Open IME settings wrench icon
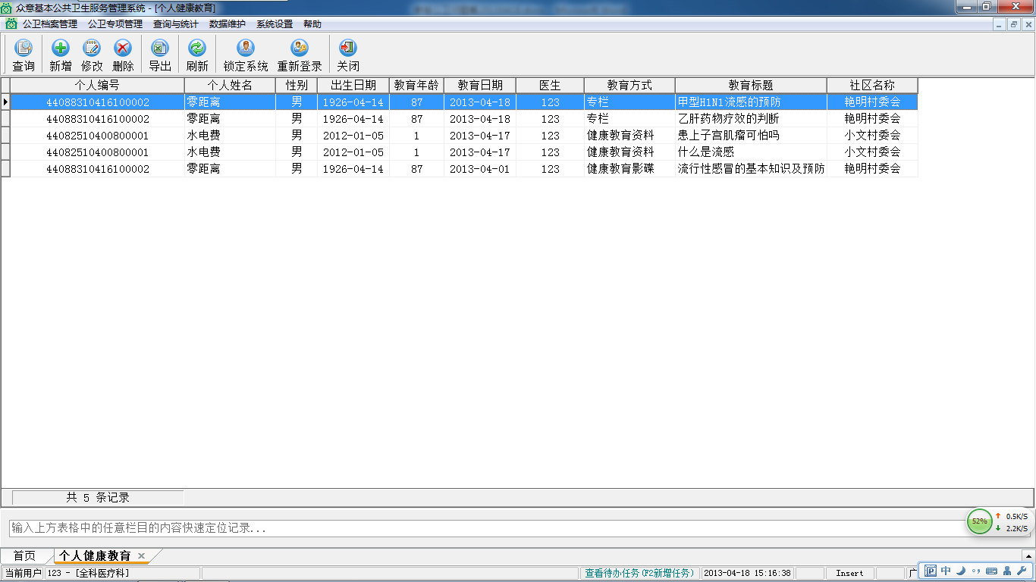The height and width of the screenshot is (582, 1036). click(x=1021, y=571)
